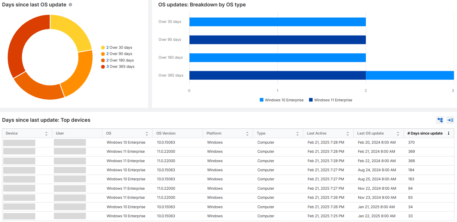Click the sort arrows in the Type column

(297, 134)
